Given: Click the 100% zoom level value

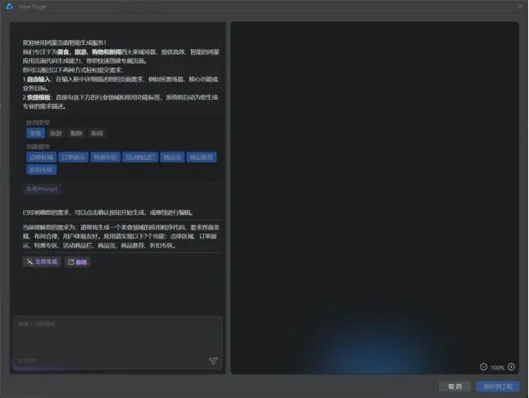Looking at the screenshot, I should click(497, 368).
